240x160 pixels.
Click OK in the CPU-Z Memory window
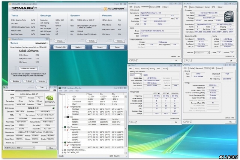click(x=231, y=122)
